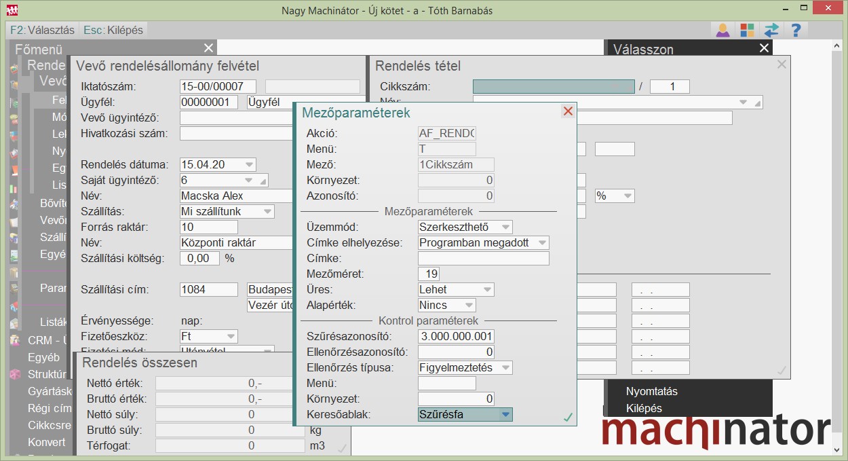The image size is (848, 461).
Task: Close the Válasszon panel
Action: point(765,48)
